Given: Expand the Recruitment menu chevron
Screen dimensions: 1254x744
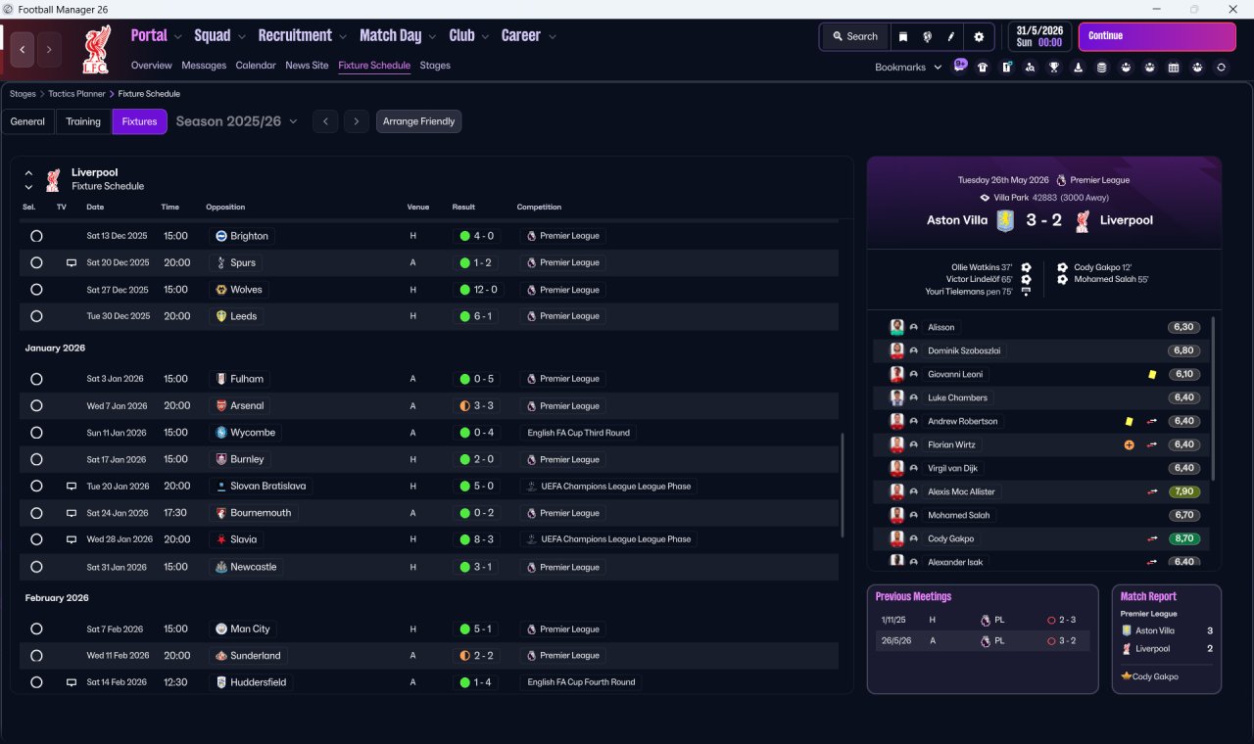Looking at the screenshot, I should (343, 37).
